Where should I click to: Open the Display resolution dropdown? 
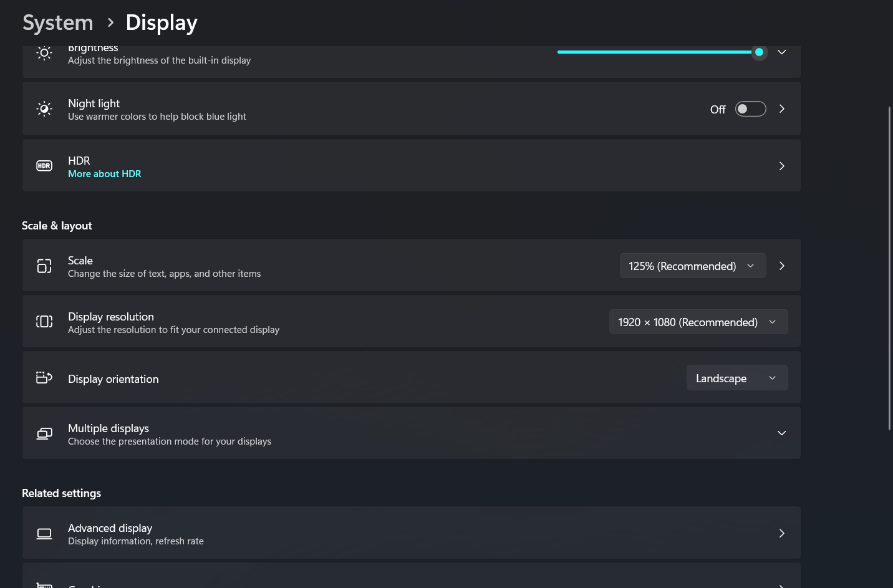pyautogui.click(x=698, y=322)
